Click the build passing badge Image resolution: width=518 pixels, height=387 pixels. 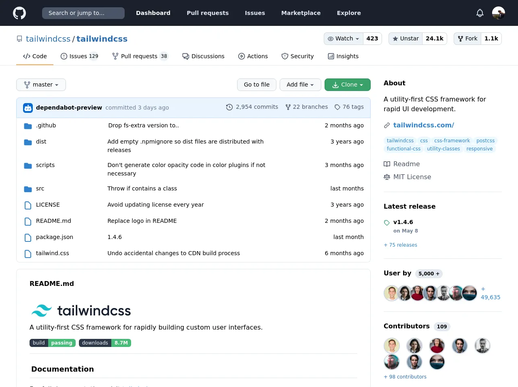point(53,343)
